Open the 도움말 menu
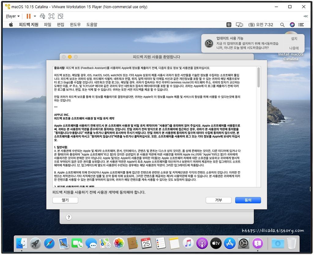Screen dimensions: 314x255 (92, 24)
